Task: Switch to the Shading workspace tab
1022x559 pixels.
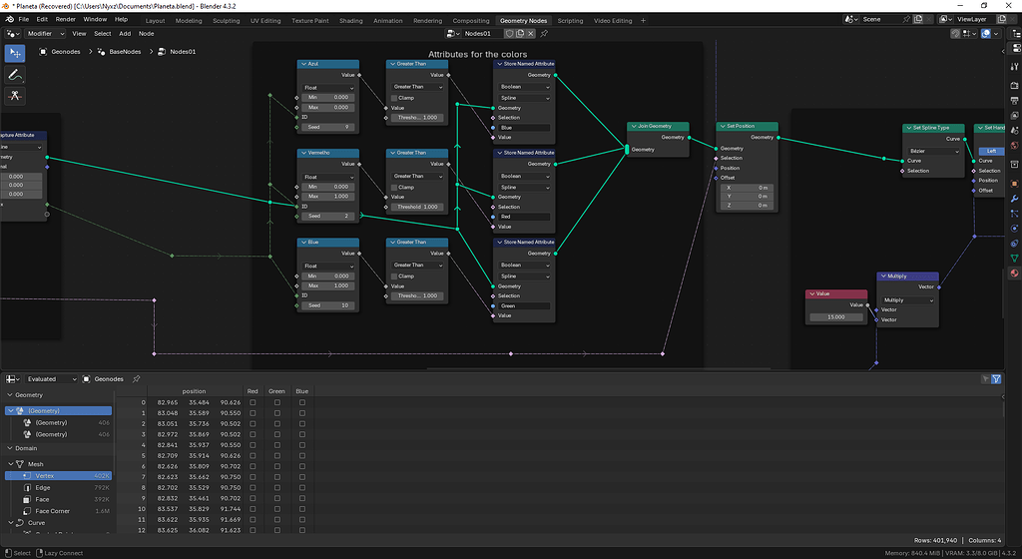Action: pyautogui.click(x=350, y=21)
